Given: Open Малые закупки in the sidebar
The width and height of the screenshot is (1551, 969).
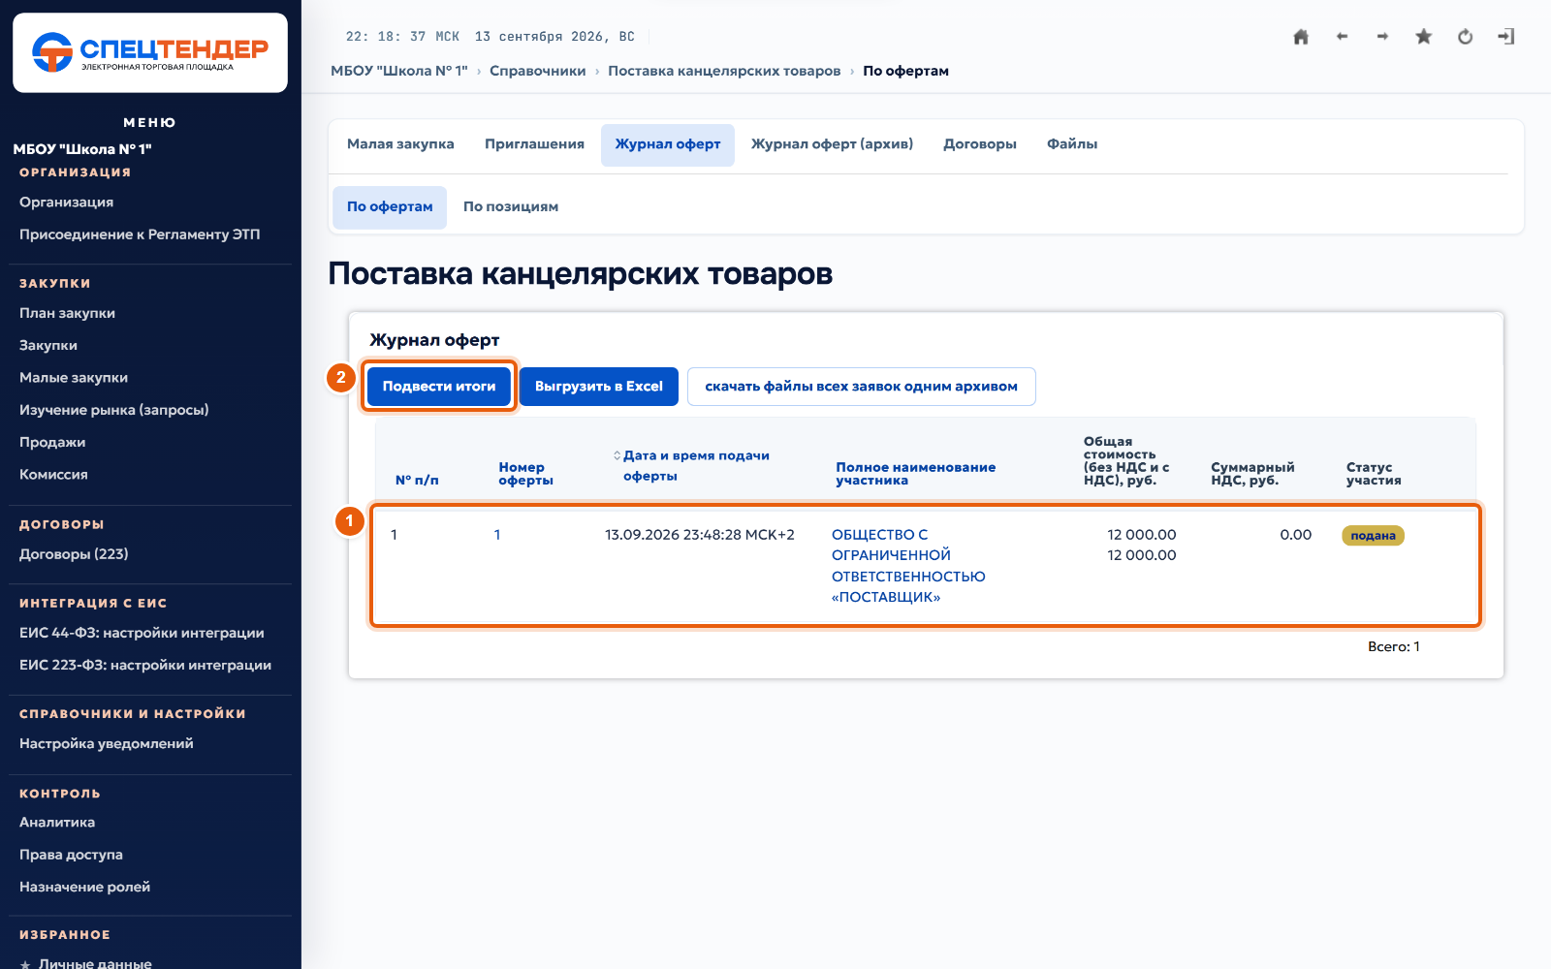Looking at the screenshot, I should [x=74, y=378].
